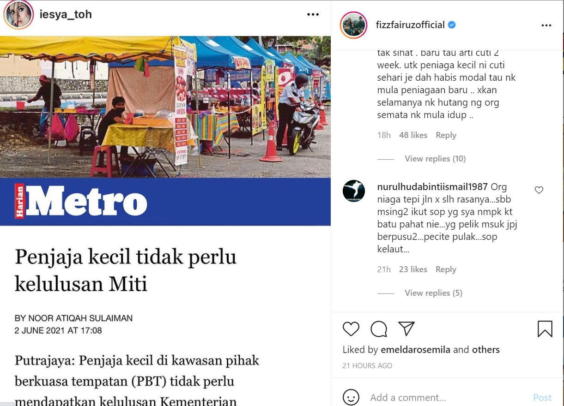The width and height of the screenshot is (564, 406).
Task: Open fizzfairuzofficial profile avatar
Action: pyautogui.click(x=353, y=25)
